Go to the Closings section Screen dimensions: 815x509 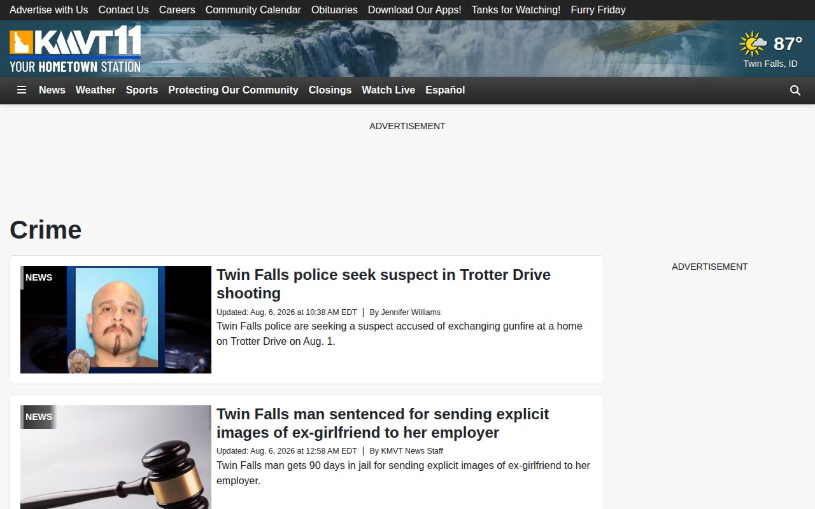330,90
